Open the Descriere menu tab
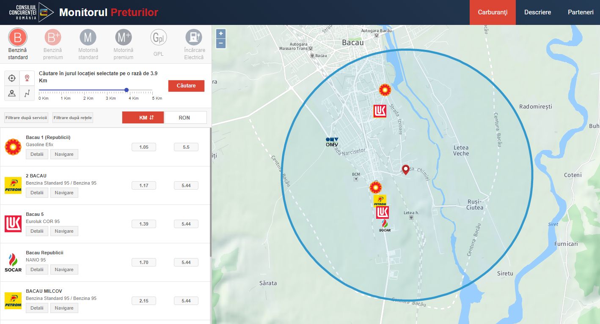The image size is (600, 324). 537,12
